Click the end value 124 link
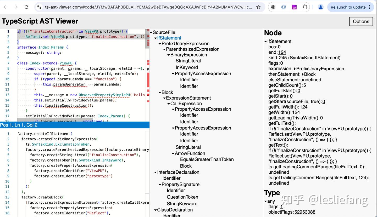The height and width of the screenshot is (217, 377). click(x=282, y=52)
